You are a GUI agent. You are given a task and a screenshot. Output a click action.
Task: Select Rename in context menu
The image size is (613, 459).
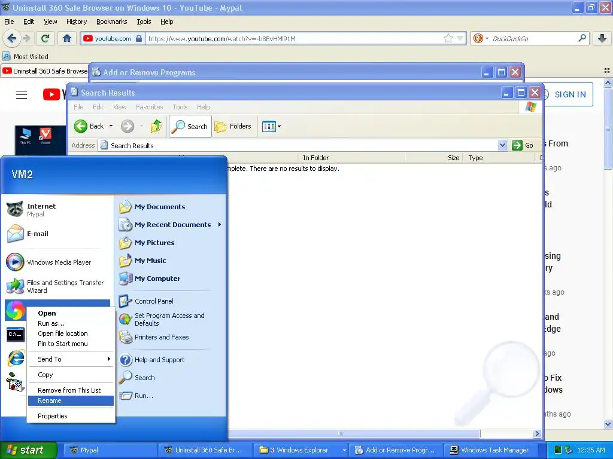(71, 400)
